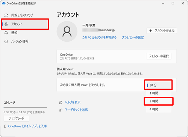Click the アップグレード button
This screenshot has height=137, width=188.
coord(17,118)
